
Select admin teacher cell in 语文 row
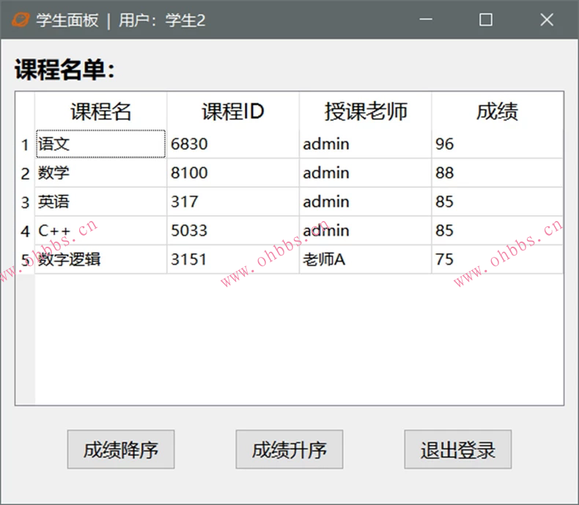[366, 144]
